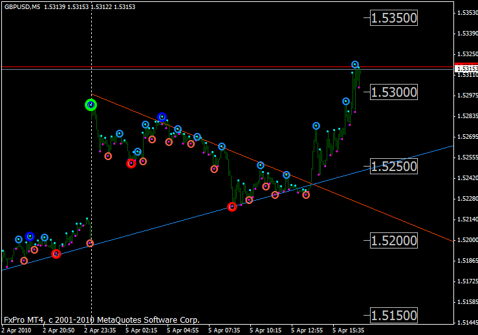Click the '5 Apr 02:15' time axis label
The image size is (478, 335).
coord(142,330)
